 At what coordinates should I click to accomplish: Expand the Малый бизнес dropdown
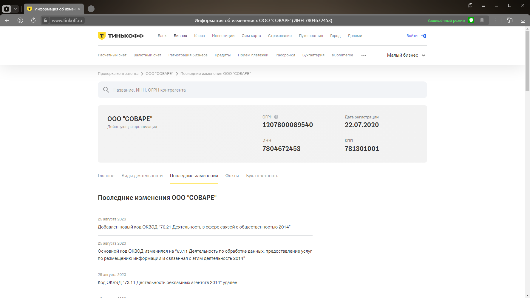point(406,55)
